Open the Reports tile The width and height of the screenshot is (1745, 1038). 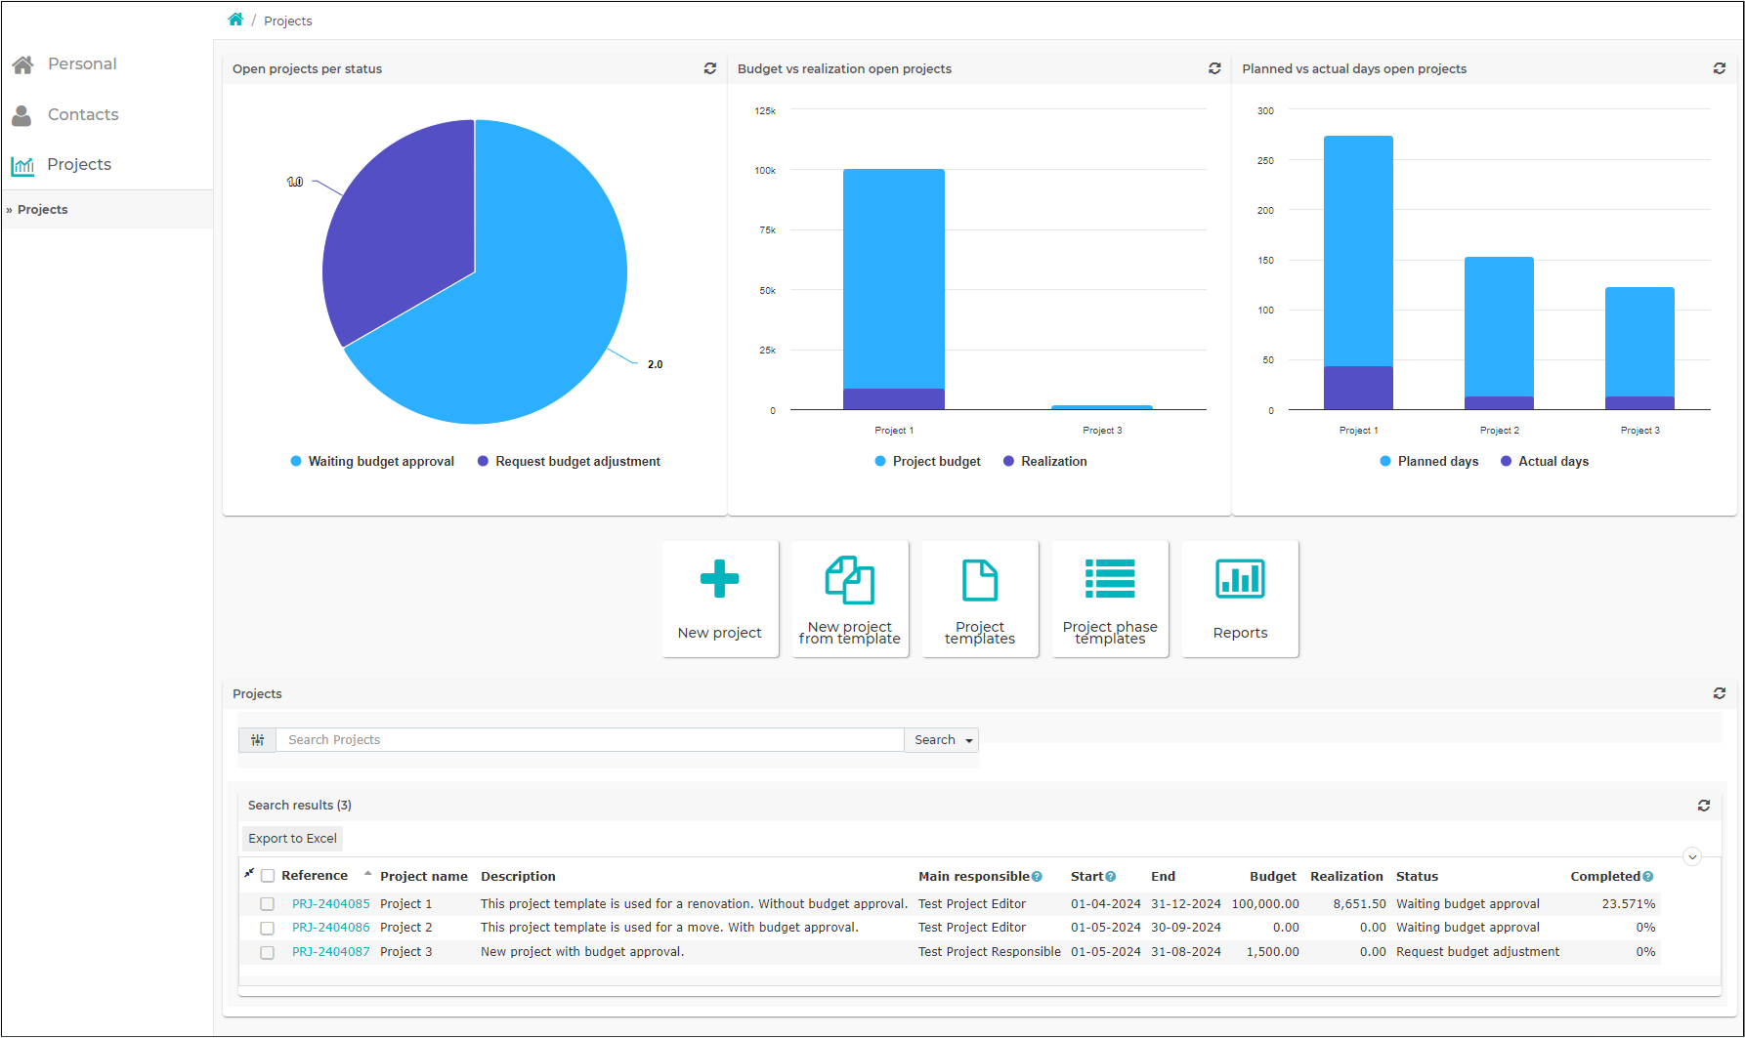pos(1241,599)
